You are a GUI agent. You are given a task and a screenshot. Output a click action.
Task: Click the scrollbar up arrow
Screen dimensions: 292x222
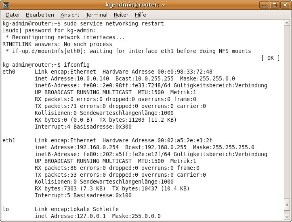[287, 23]
